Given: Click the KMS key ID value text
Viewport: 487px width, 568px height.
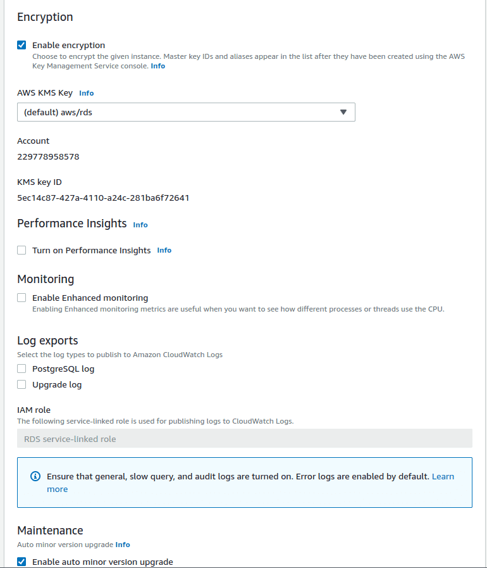Looking at the screenshot, I should coord(103,198).
